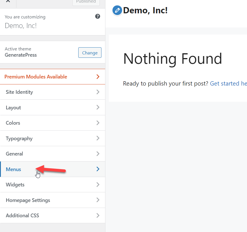The height and width of the screenshot is (232, 247).
Task: Open the Widgets section
Action: pyautogui.click(x=53, y=185)
